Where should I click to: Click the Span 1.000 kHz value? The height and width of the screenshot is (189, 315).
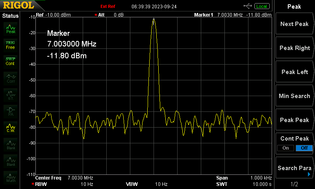(261, 178)
